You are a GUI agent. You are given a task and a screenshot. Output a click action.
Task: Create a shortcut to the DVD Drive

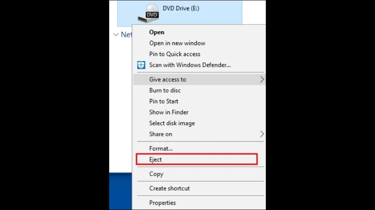[x=169, y=188]
